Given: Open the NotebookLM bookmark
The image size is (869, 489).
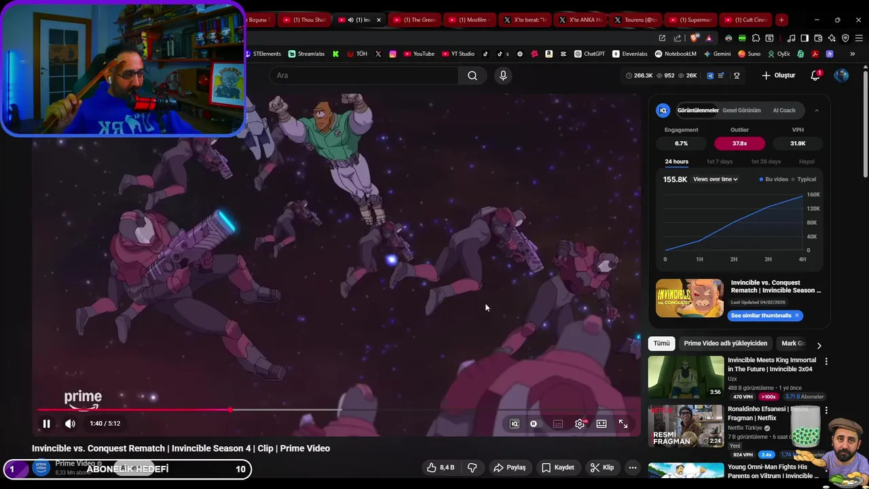Looking at the screenshot, I should pyautogui.click(x=676, y=54).
